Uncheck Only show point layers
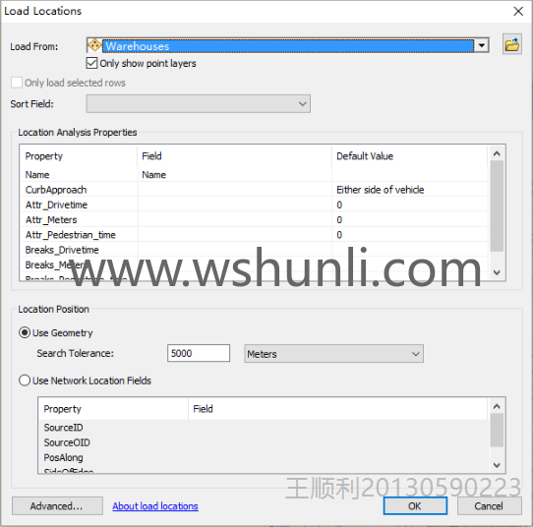This screenshot has height=527, width=533. click(91, 63)
